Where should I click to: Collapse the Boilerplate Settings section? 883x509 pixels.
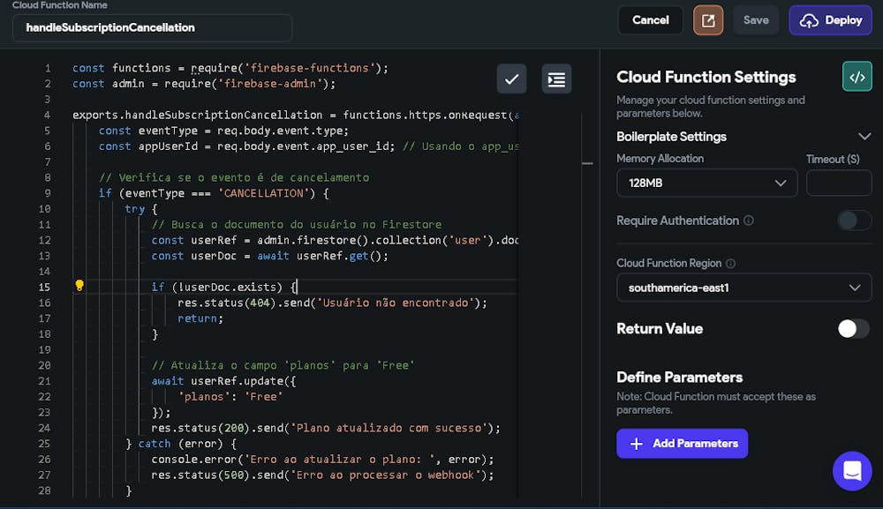tap(864, 137)
